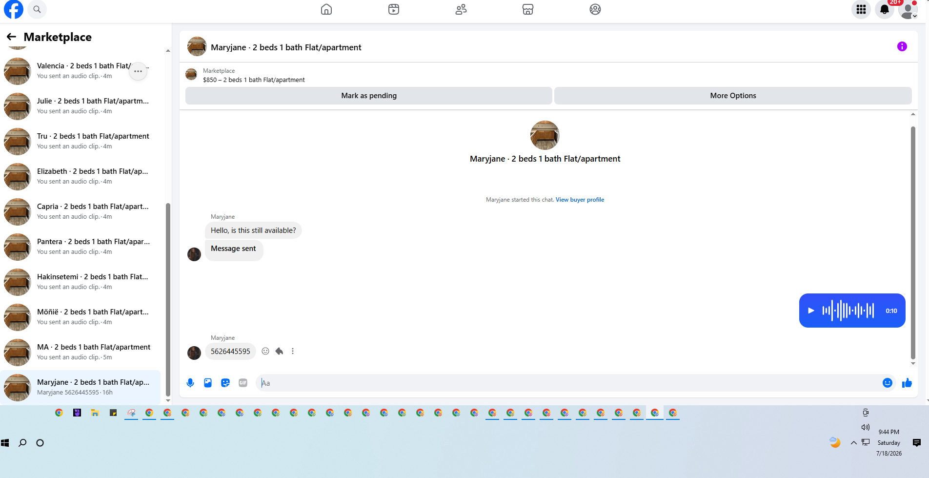929x478 pixels.
Task: Click the large Maryjane listing thumbnail
Action: click(x=545, y=135)
